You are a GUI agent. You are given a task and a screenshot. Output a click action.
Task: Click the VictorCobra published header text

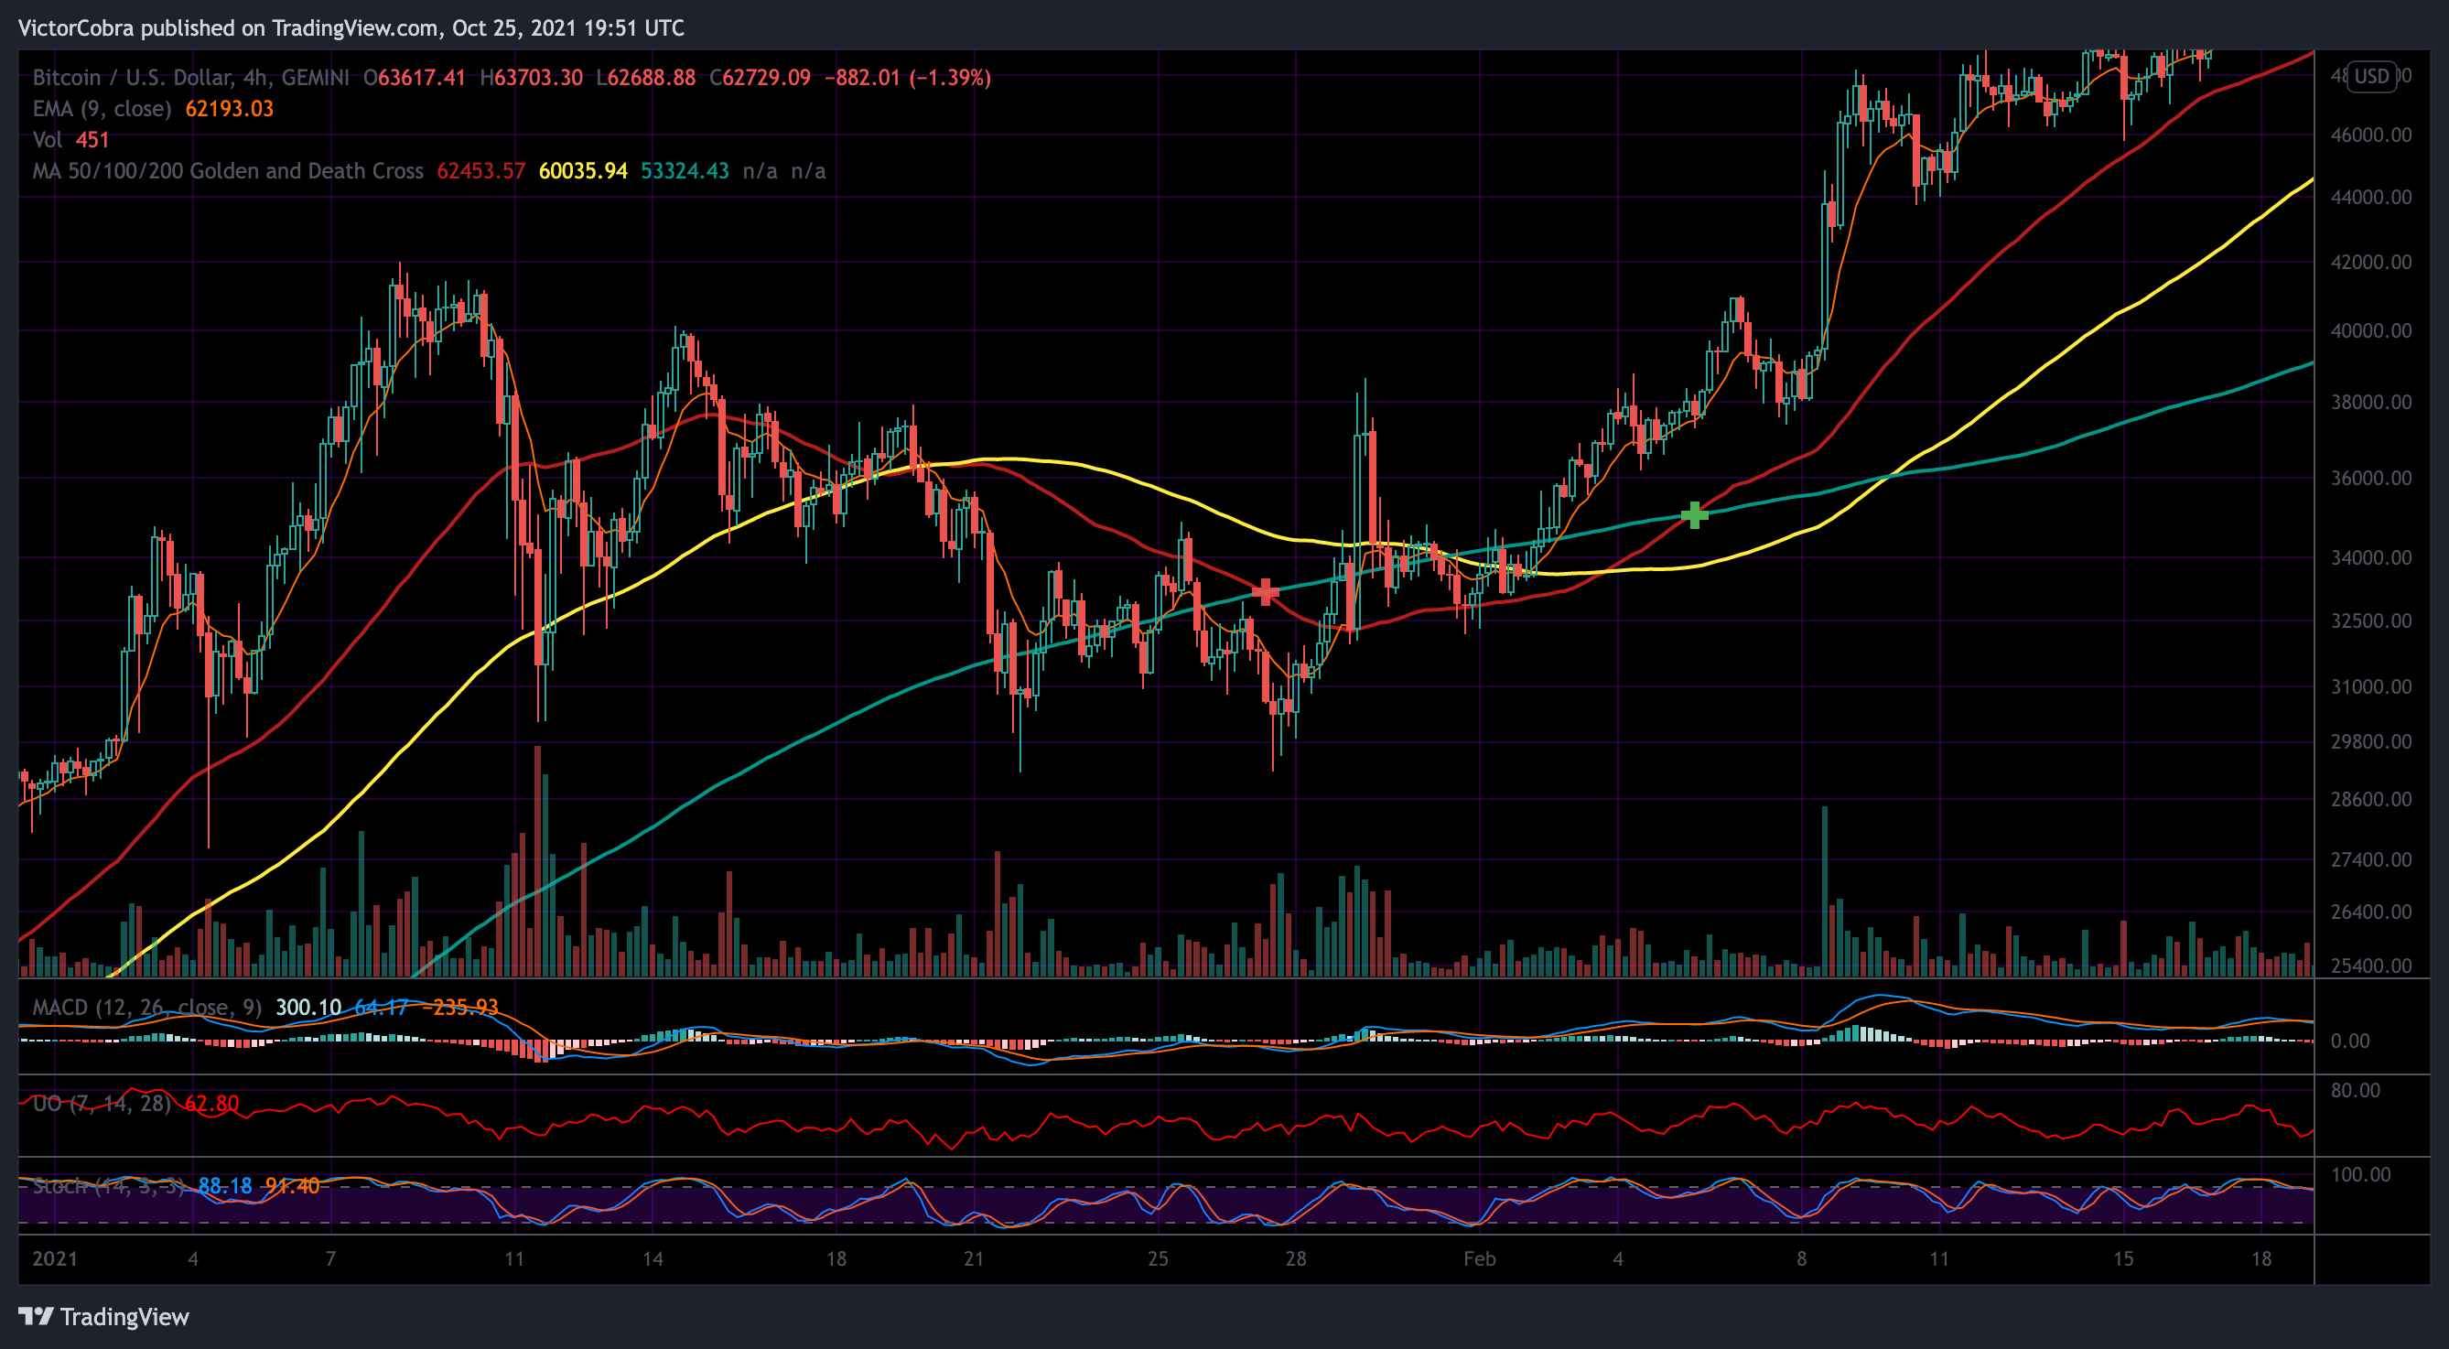tap(351, 27)
